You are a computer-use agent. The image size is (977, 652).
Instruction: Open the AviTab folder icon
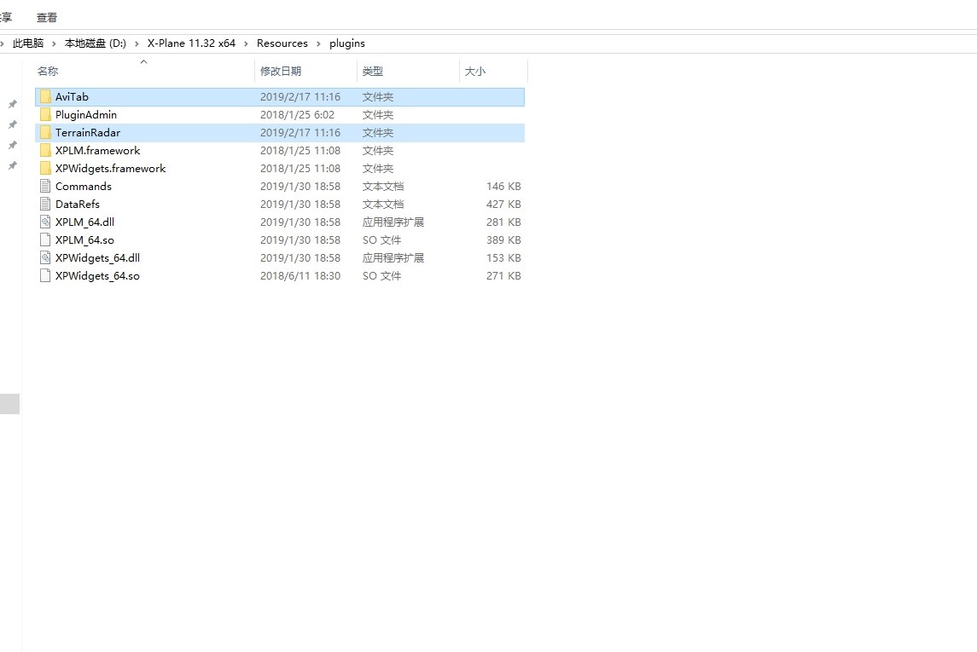click(45, 97)
